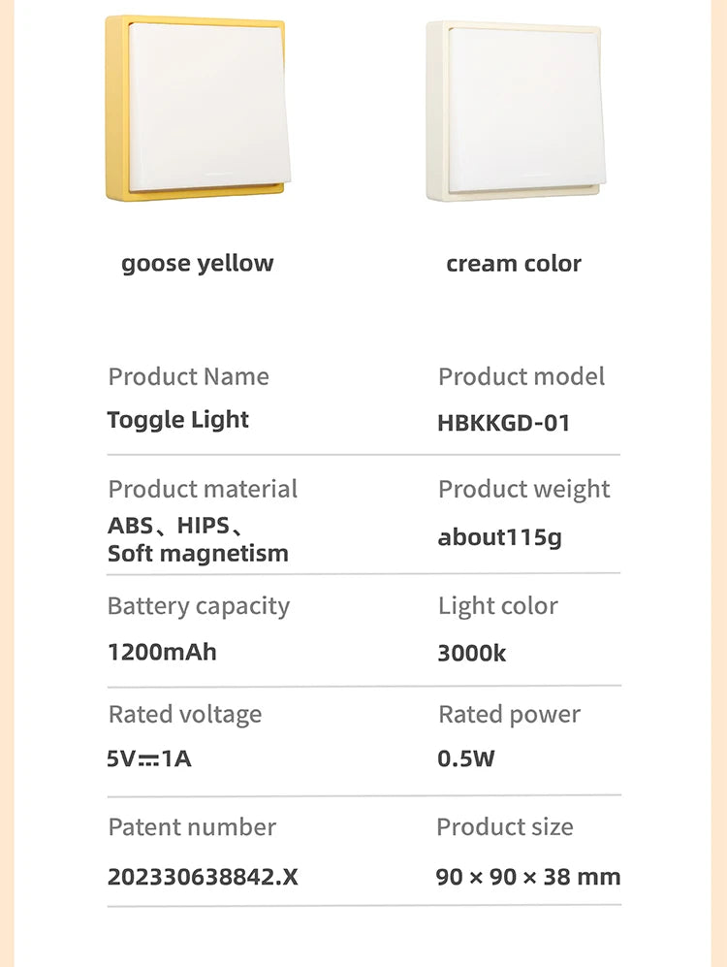Click the "Product model" heading
The width and height of the screenshot is (727, 967).
pos(522,376)
